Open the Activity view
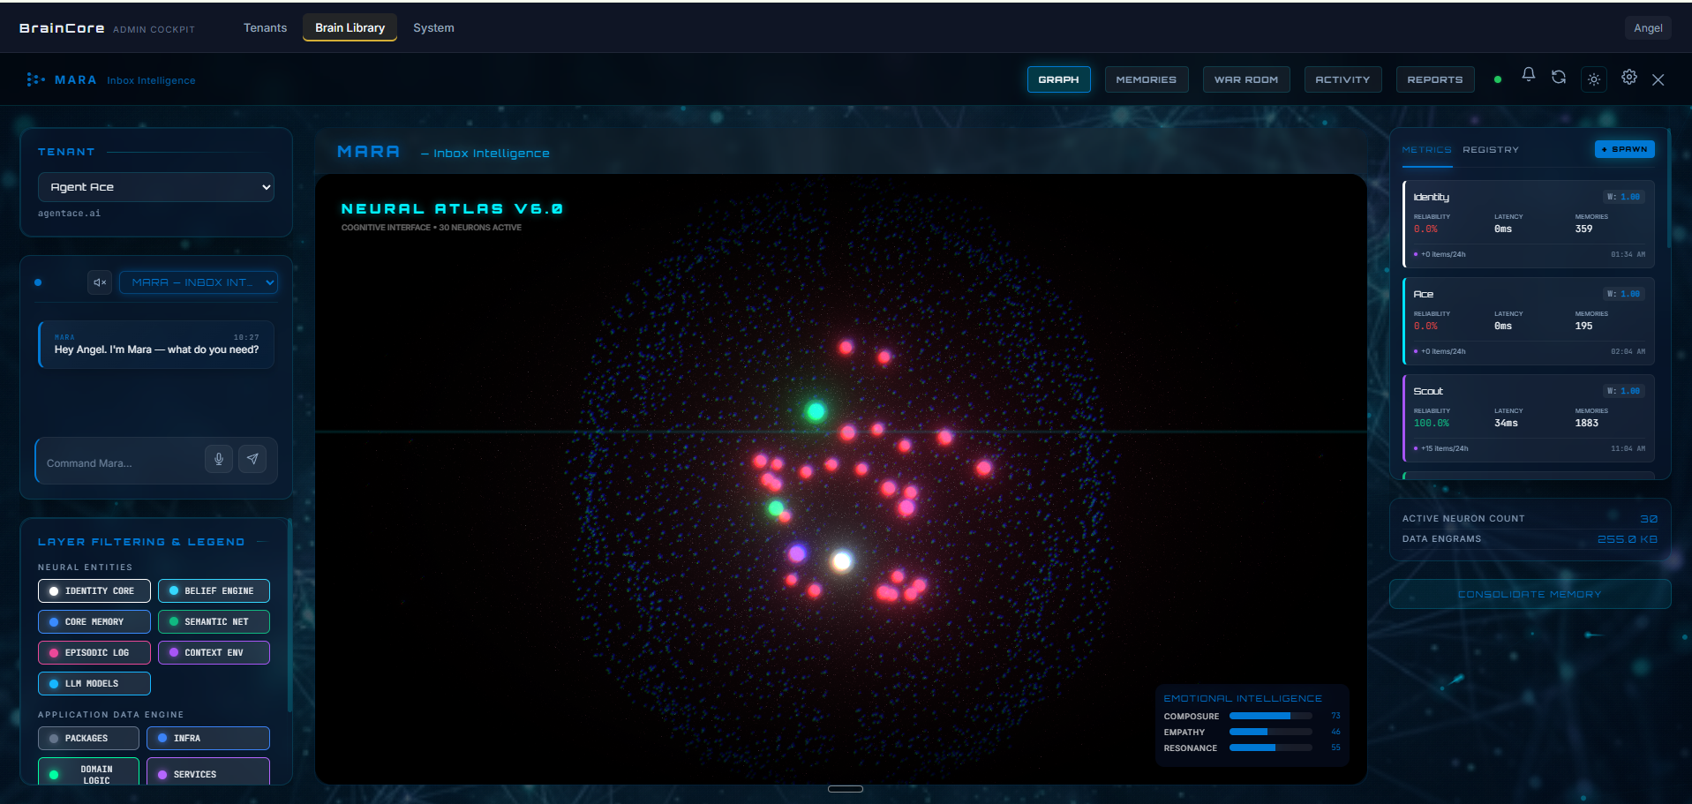 click(1342, 79)
